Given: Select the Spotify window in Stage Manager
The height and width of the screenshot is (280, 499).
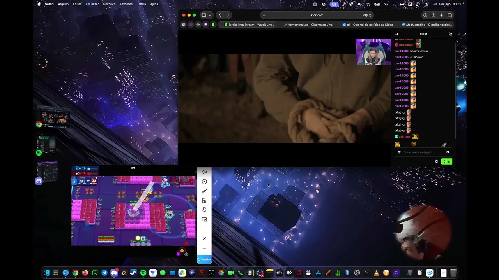Looking at the screenshot, I should click(47, 144).
